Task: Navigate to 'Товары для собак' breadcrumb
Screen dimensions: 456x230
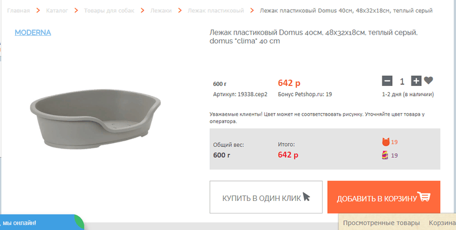Action: pos(109,11)
